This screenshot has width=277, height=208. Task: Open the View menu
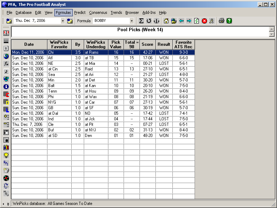pos(48,12)
